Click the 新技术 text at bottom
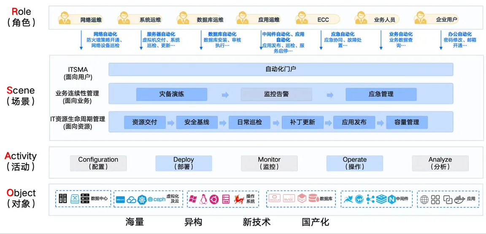486x234 pixels. pos(256,222)
